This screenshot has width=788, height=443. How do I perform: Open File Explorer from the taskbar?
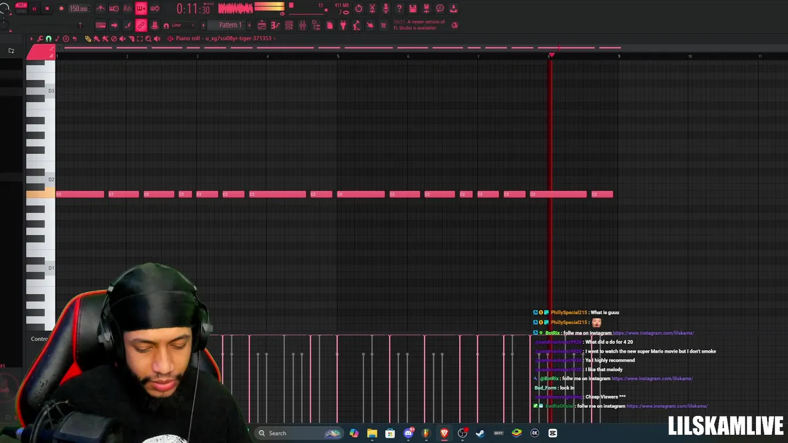[372, 433]
